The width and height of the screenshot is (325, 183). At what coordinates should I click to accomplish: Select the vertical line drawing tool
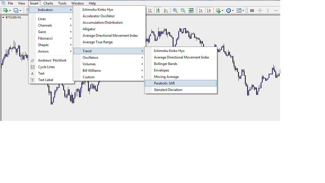click(268, 10)
